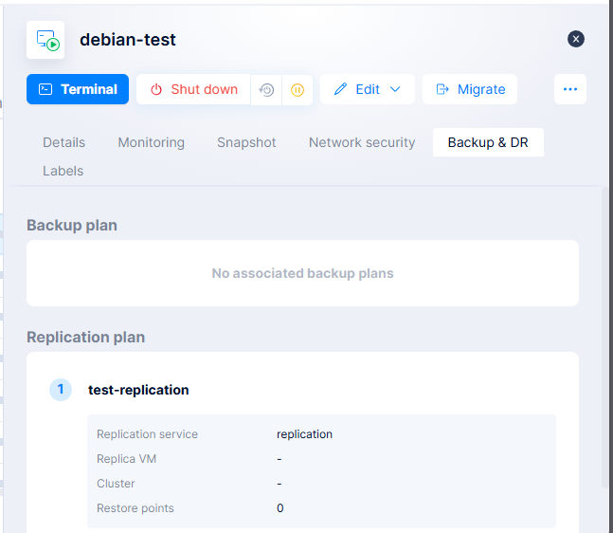Open the Monitoring tab

tap(151, 142)
